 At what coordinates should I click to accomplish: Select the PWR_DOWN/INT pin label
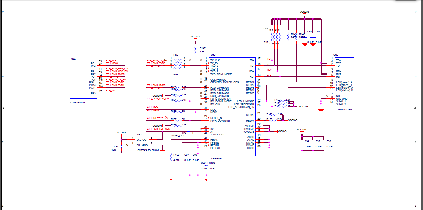pos(220,121)
